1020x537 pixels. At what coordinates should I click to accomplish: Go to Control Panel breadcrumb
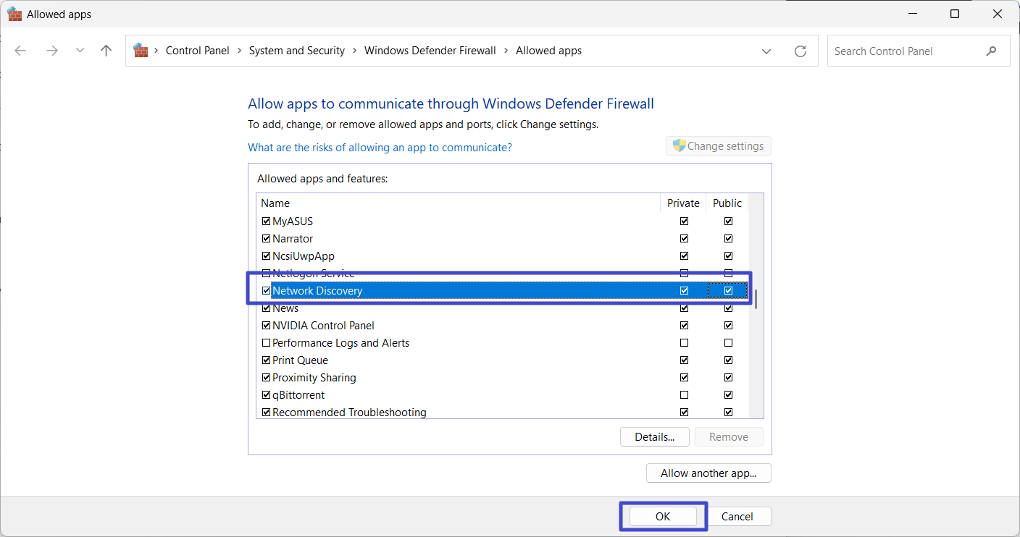click(x=197, y=51)
